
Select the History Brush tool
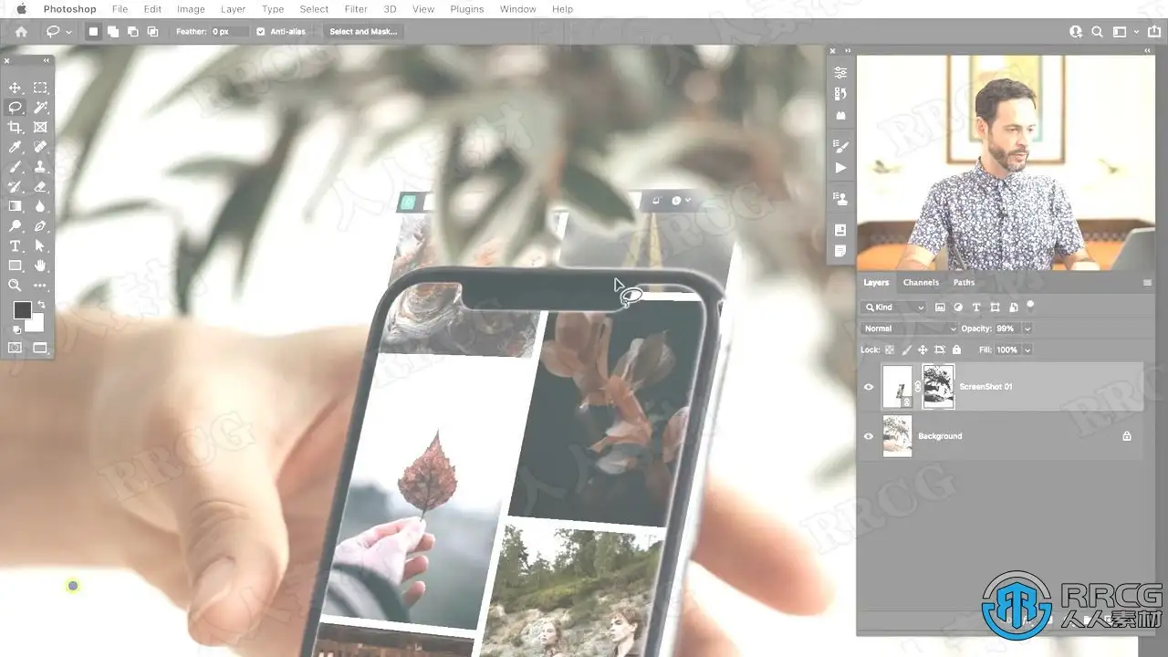pyautogui.click(x=16, y=187)
